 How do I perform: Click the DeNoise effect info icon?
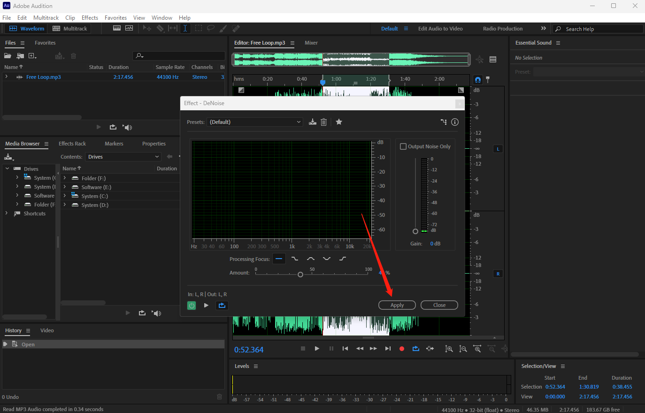click(455, 122)
